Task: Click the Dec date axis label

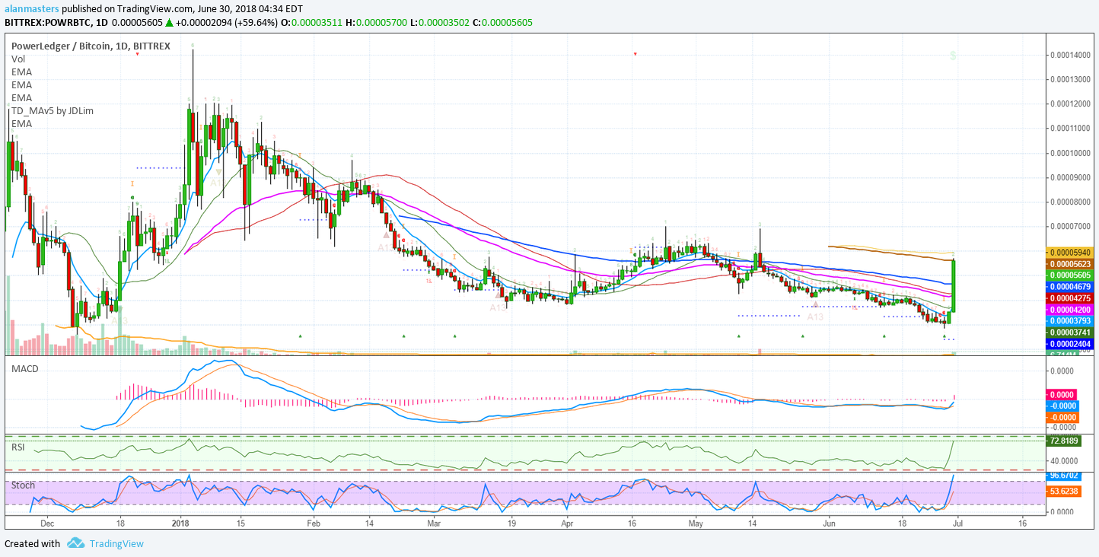Action: coord(47,524)
